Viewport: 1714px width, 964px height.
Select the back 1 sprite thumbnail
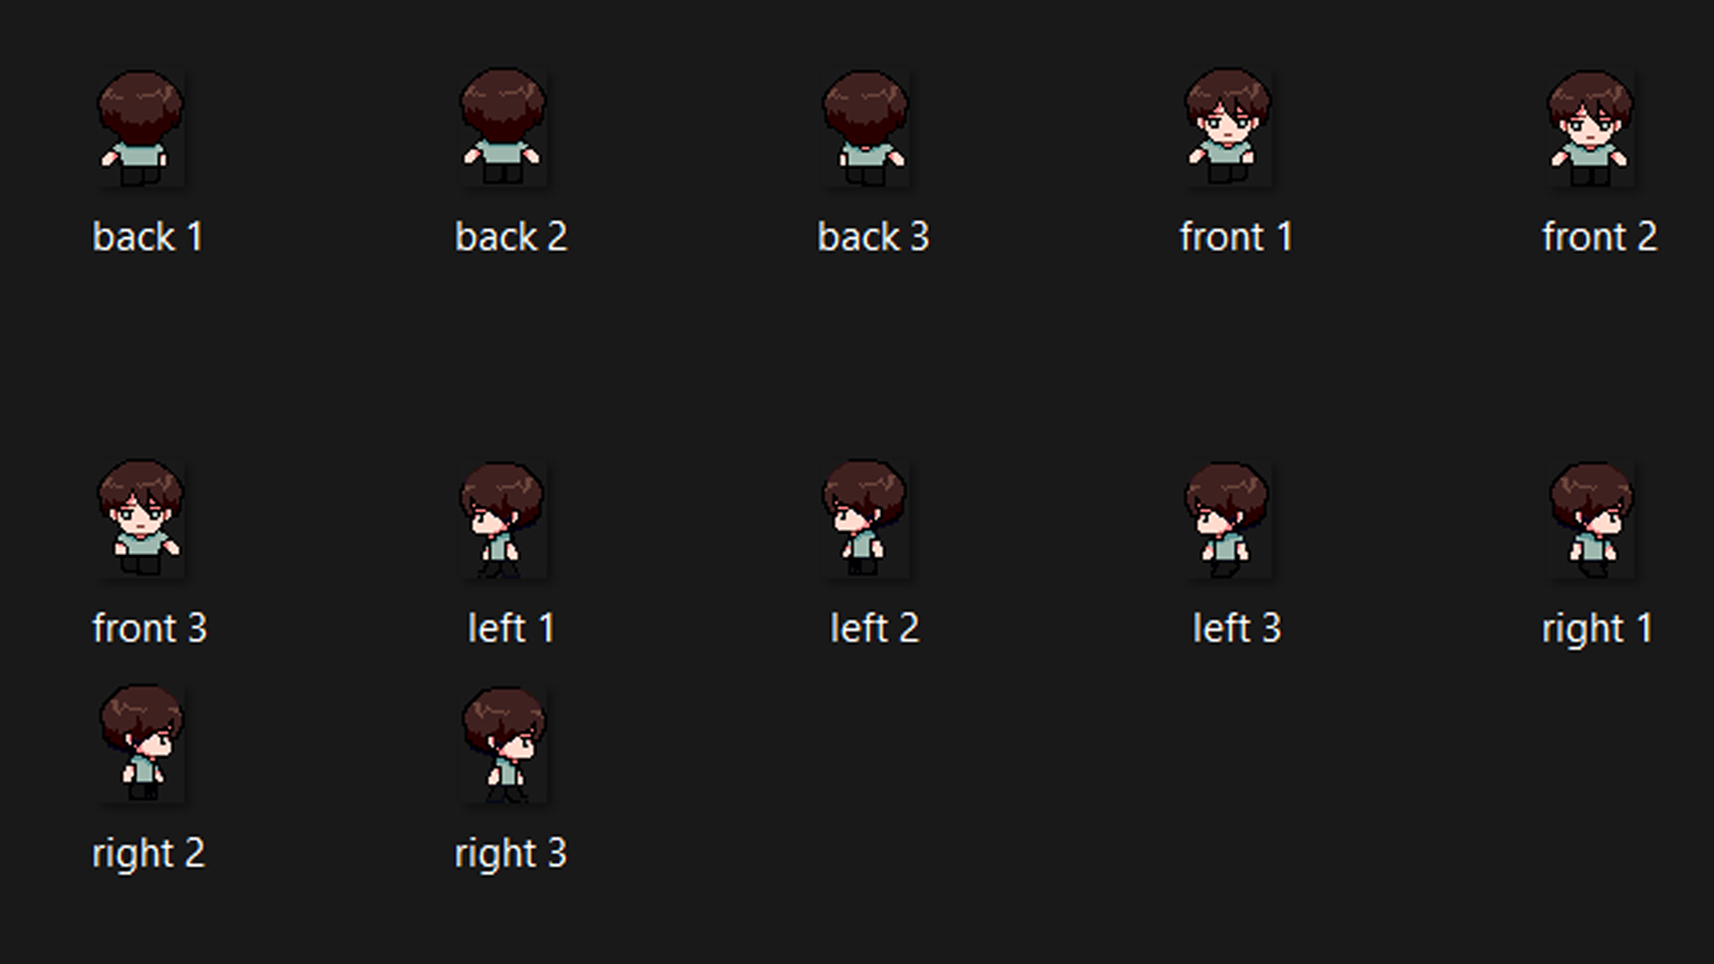point(140,129)
